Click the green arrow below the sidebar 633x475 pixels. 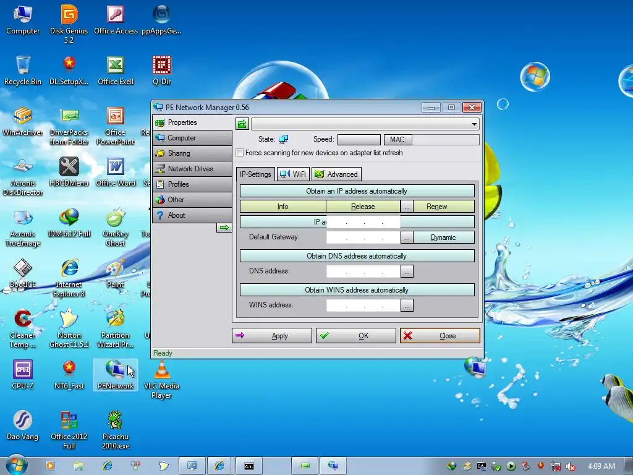coord(224,228)
